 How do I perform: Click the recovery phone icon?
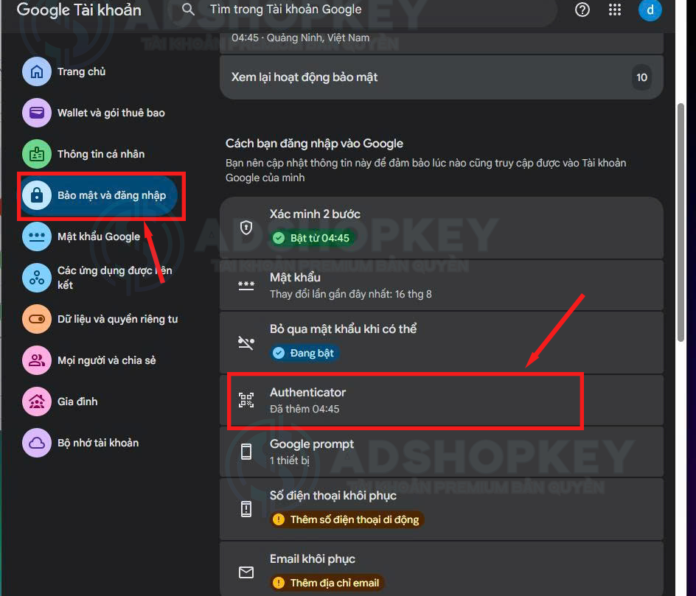click(x=246, y=508)
